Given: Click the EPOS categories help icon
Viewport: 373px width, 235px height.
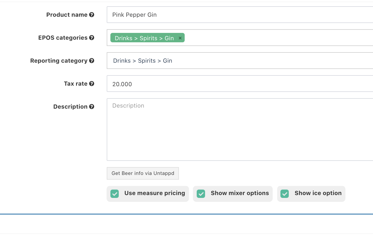Looking at the screenshot, I should coord(92,38).
